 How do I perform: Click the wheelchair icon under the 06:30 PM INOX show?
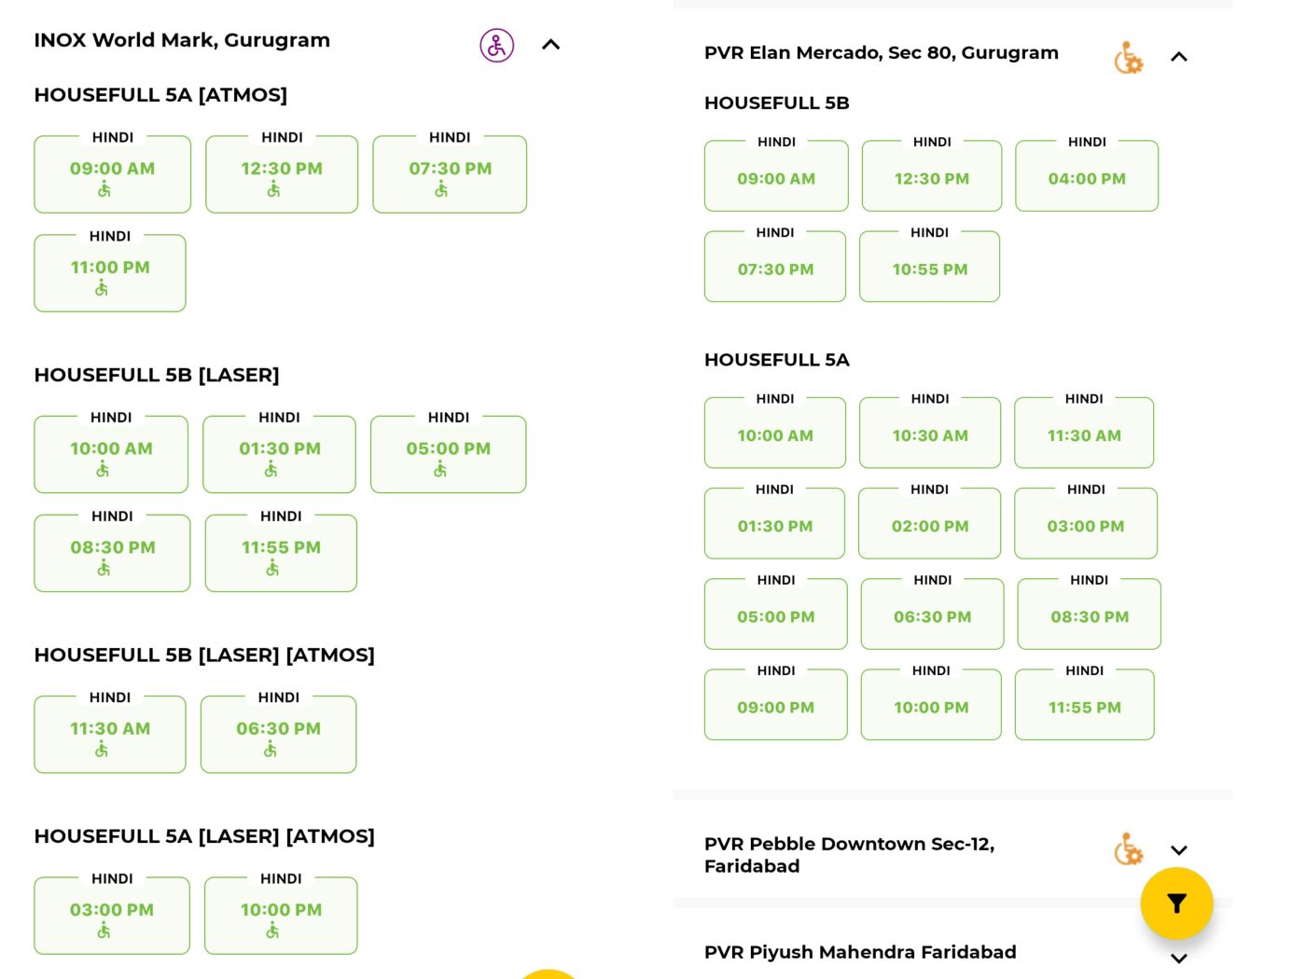271,750
